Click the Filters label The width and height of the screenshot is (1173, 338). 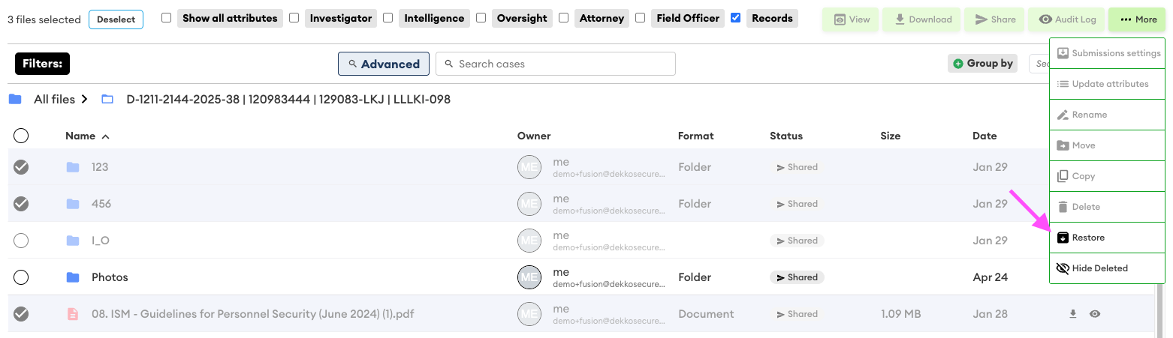coord(42,64)
